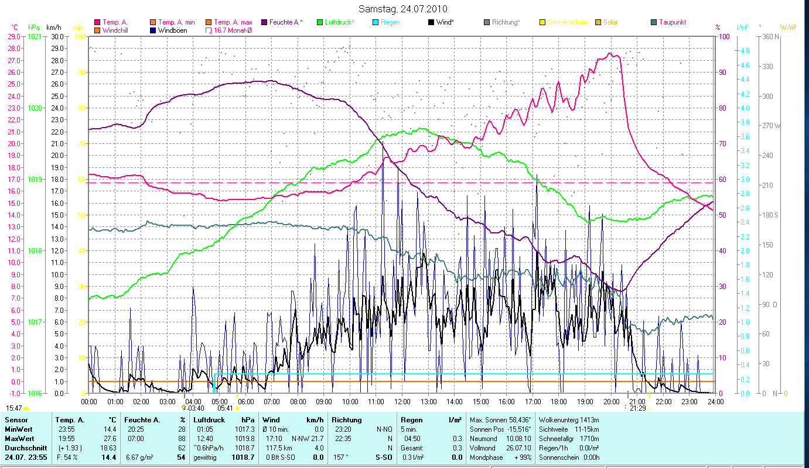
Task: Select the Regen column header in table
Action: [412, 419]
